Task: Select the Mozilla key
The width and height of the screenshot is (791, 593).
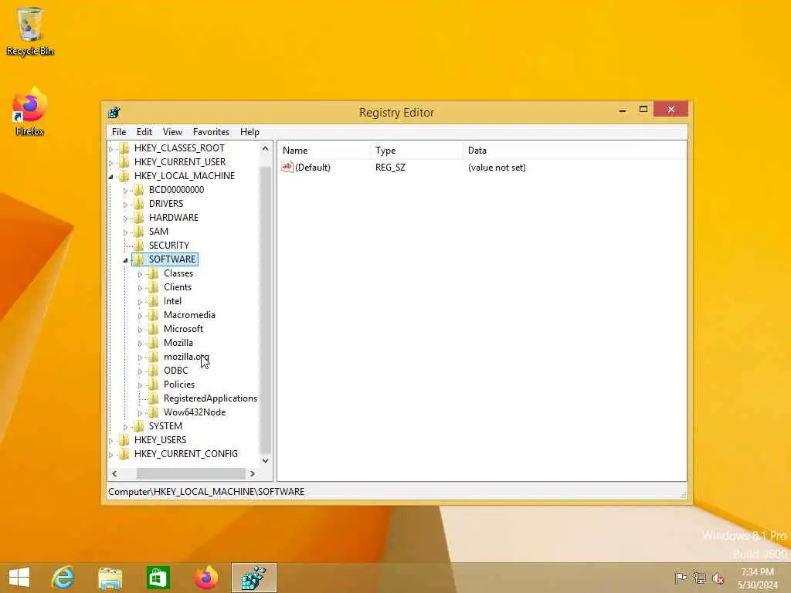Action: [x=178, y=342]
